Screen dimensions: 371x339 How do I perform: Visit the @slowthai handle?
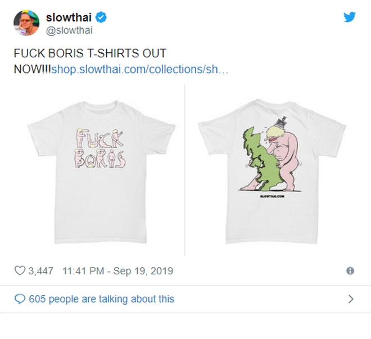[x=69, y=31]
